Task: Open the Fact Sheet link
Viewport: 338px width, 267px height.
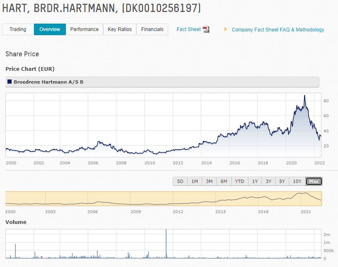Action: pyautogui.click(x=188, y=29)
